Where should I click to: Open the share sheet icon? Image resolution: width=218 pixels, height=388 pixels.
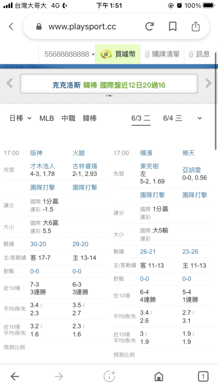[196, 26]
